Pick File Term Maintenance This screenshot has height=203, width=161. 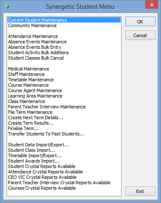tap(30, 112)
